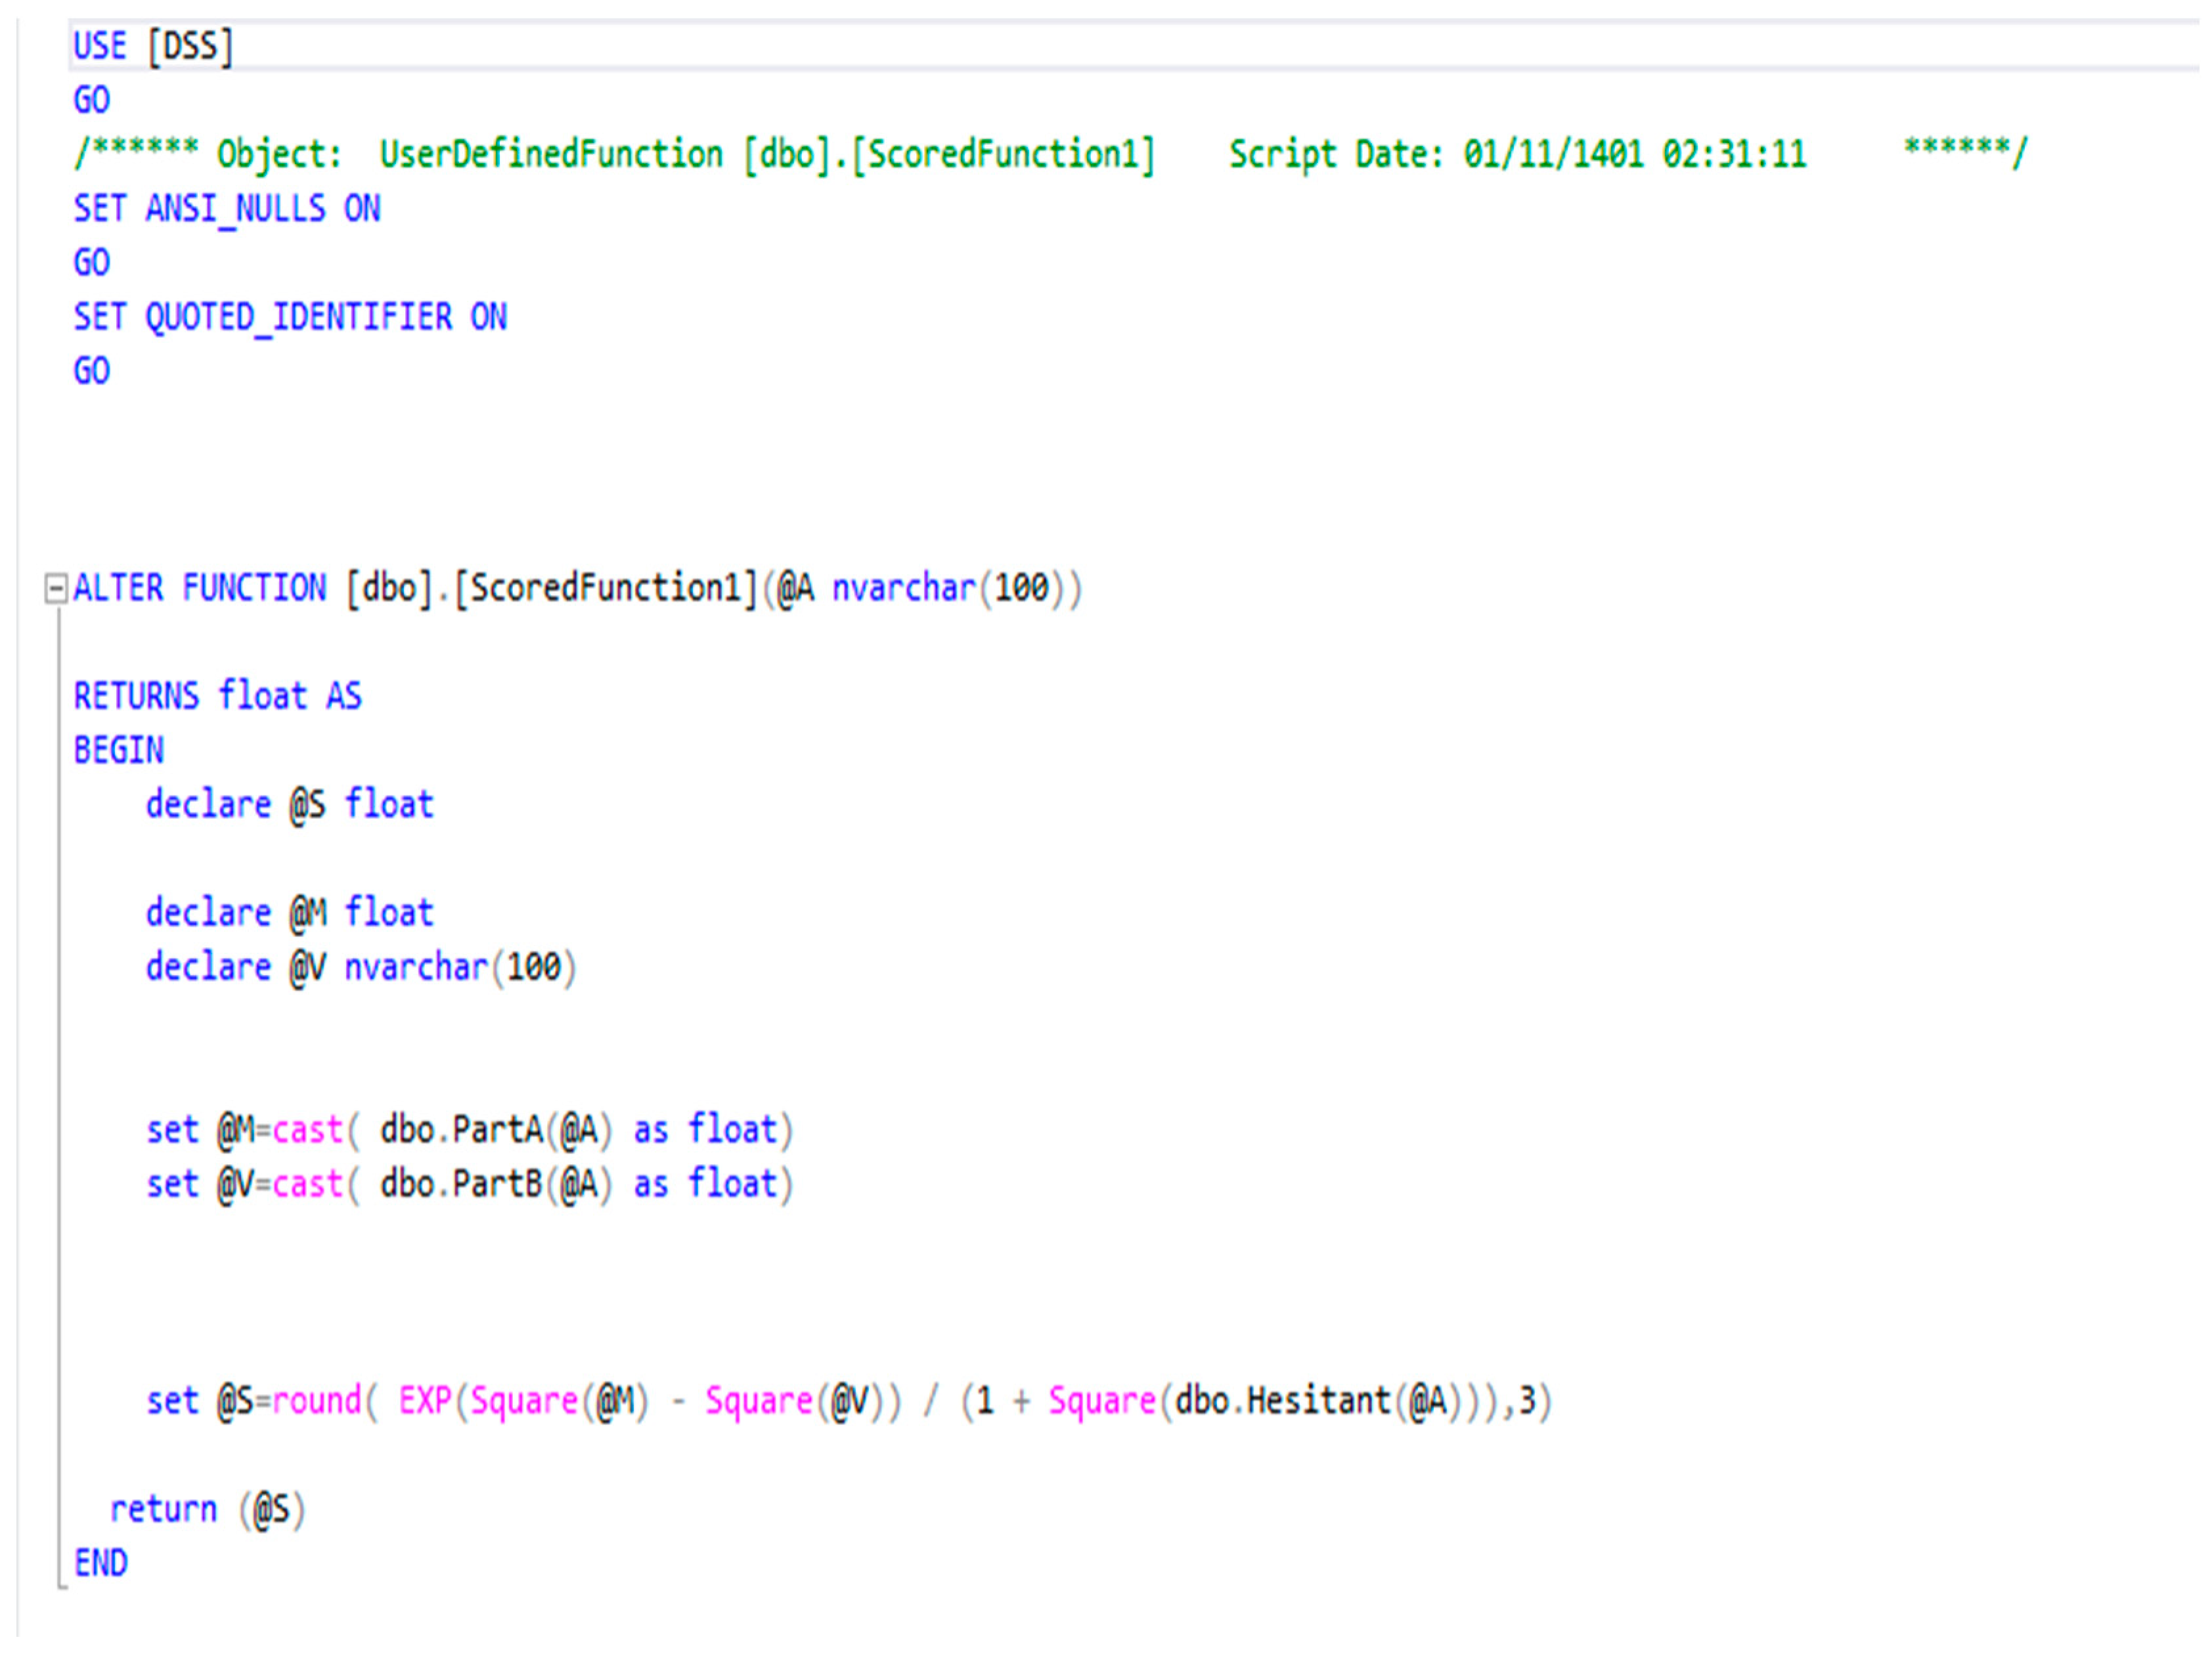Viewport: 2212px width, 1654px height.
Task: Click dbo.PartB in the set @V line
Action: 461,1184
